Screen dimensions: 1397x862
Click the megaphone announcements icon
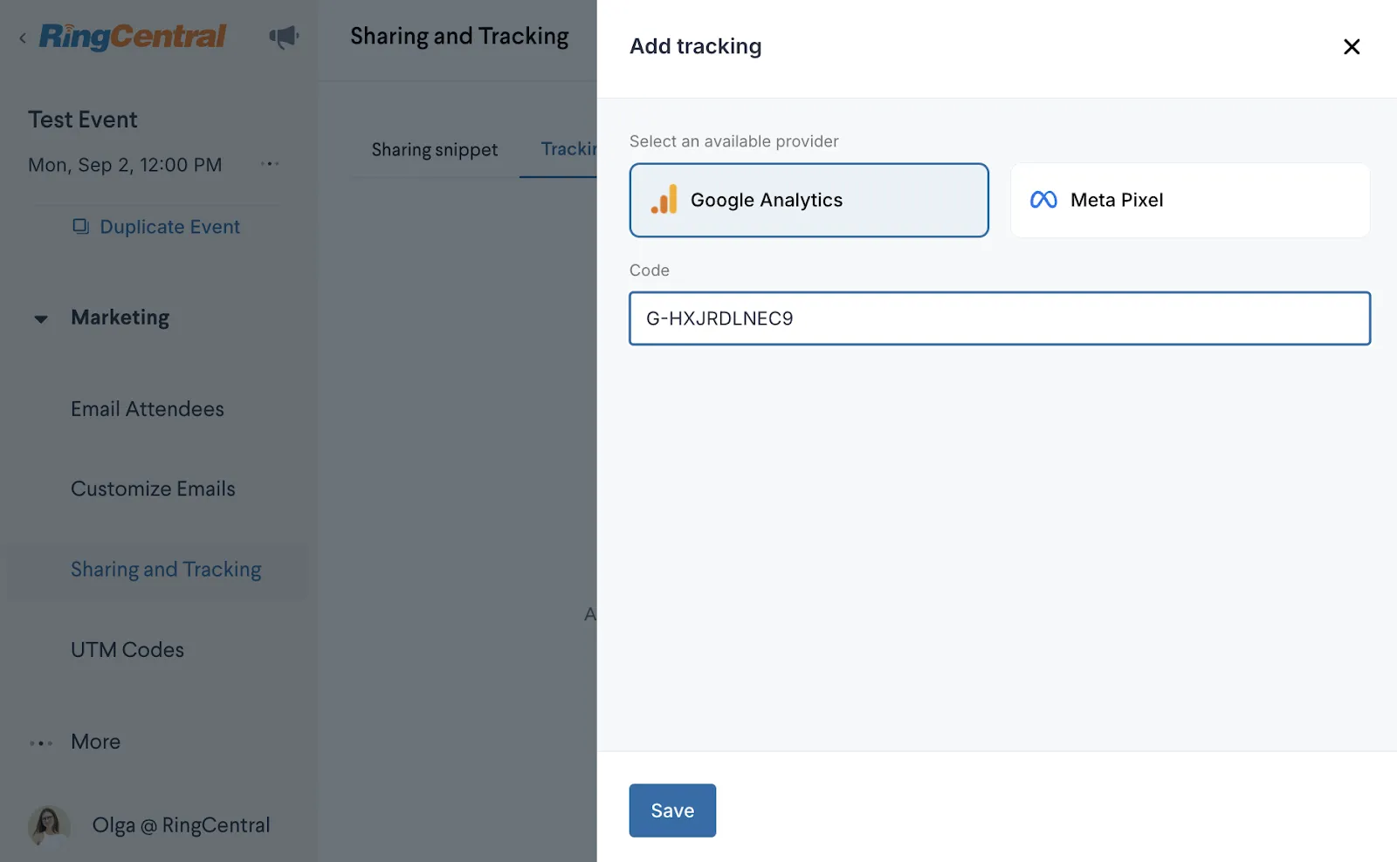[284, 37]
